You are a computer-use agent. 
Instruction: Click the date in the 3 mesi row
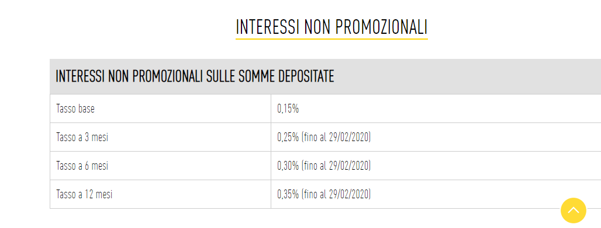pos(349,138)
